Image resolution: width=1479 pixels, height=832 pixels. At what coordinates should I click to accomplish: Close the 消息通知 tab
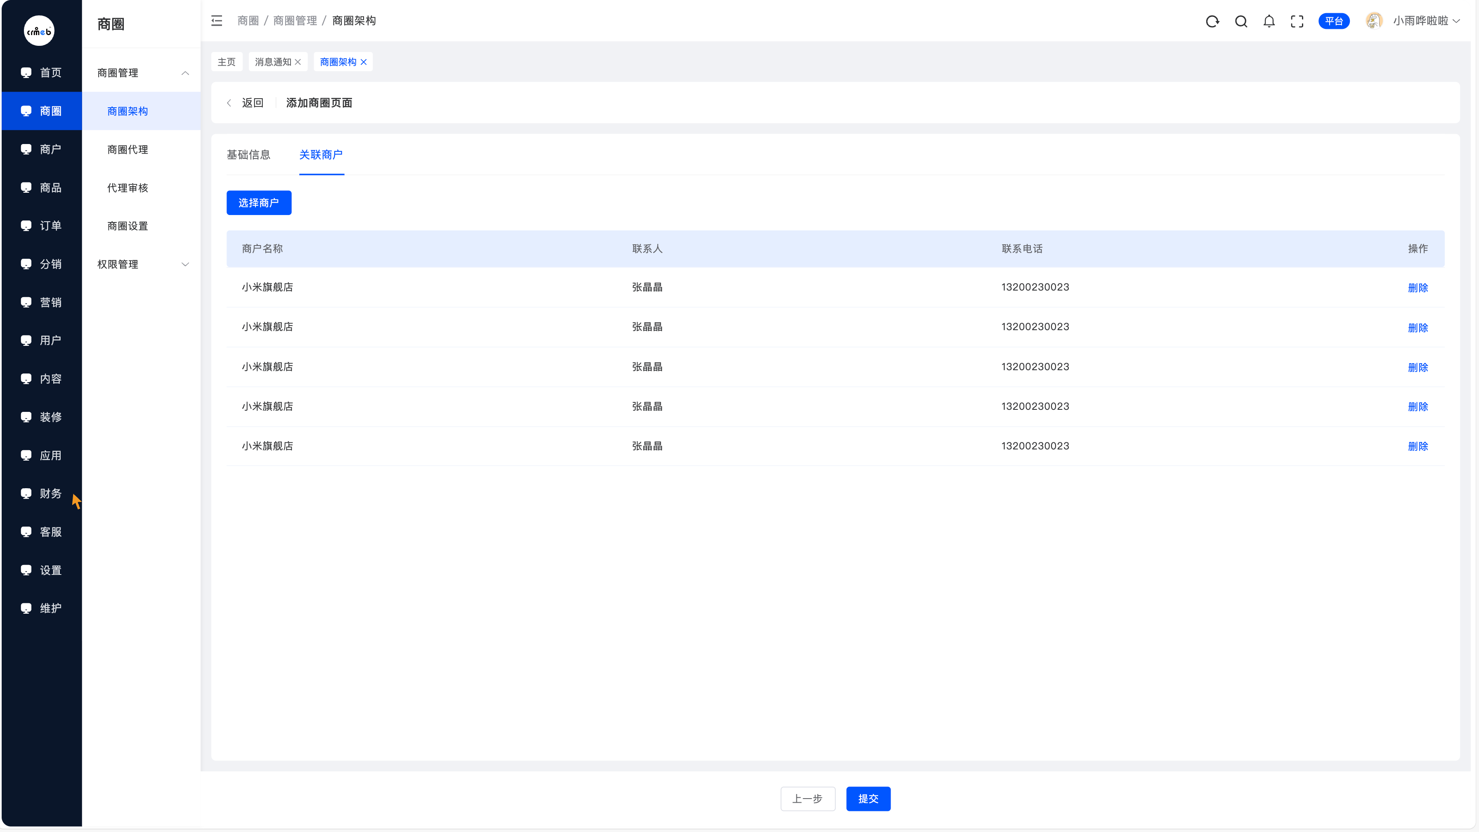coord(298,62)
